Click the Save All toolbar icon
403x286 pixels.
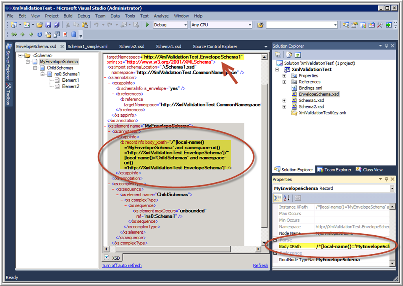pyautogui.click(x=56, y=25)
